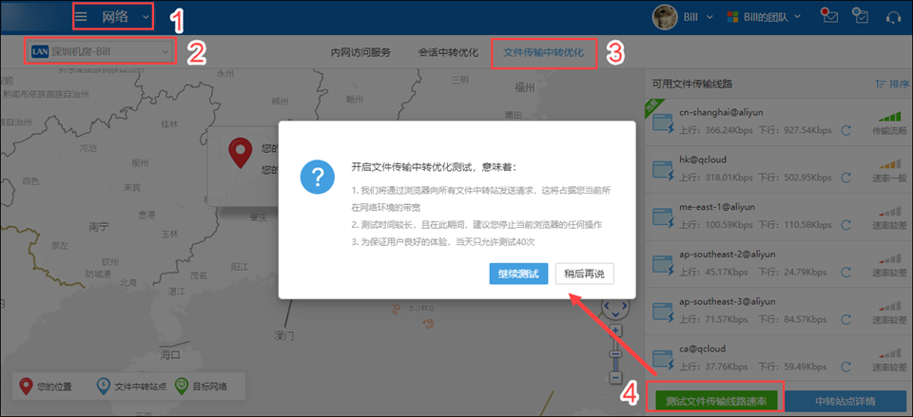Image resolution: width=913 pixels, height=417 pixels.
Task: Open the mail notifications icon
Action: [829, 16]
